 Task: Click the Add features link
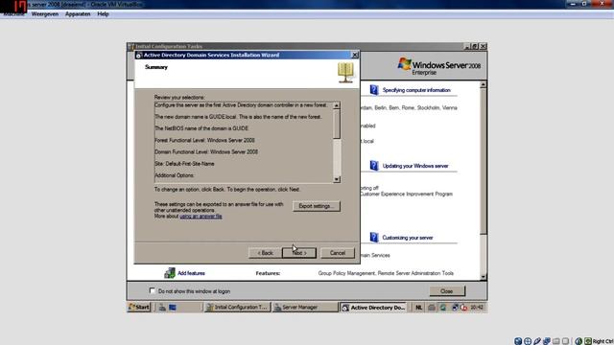click(191, 273)
